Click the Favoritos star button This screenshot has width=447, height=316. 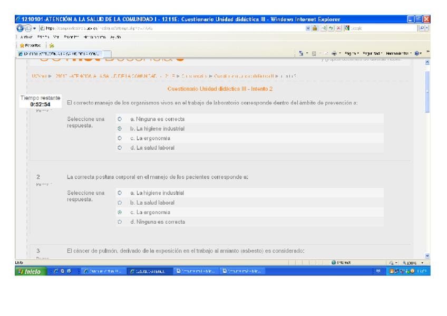coord(30,45)
